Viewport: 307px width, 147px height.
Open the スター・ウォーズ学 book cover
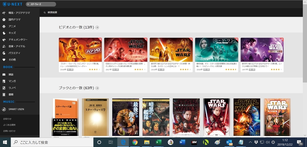[95, 117]
